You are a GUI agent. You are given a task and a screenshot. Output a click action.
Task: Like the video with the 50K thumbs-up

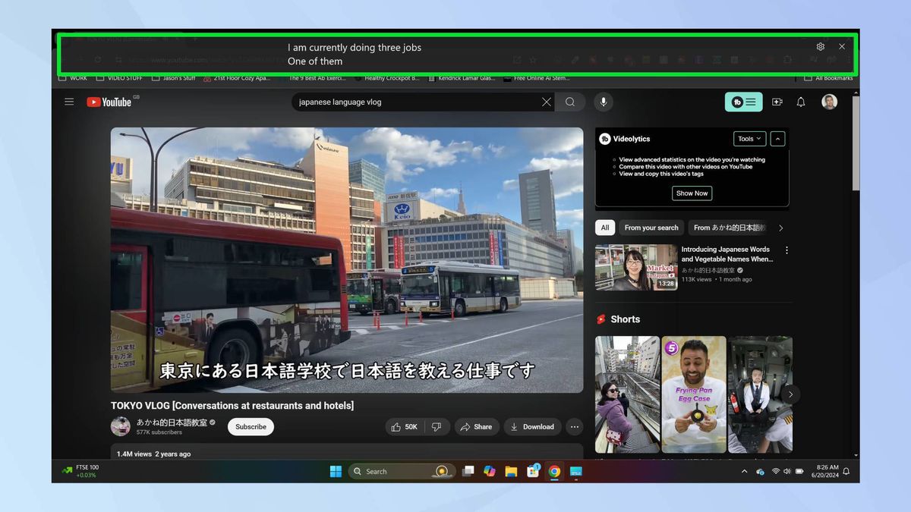coord(405,426)
